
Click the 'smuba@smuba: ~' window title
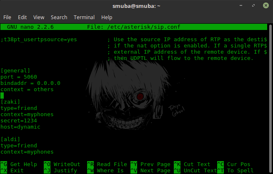coord(136,6)
